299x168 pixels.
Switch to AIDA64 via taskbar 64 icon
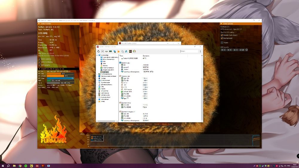coord(37,166)
